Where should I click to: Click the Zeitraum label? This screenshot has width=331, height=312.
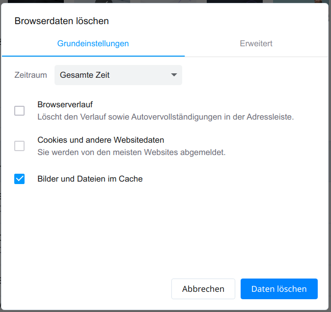click(30, 75)
